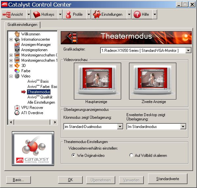Image resolution: width=197 pixels, height=188 pixels.
Task: Click the ATI Overdrive text label
Action: (32, 113)
